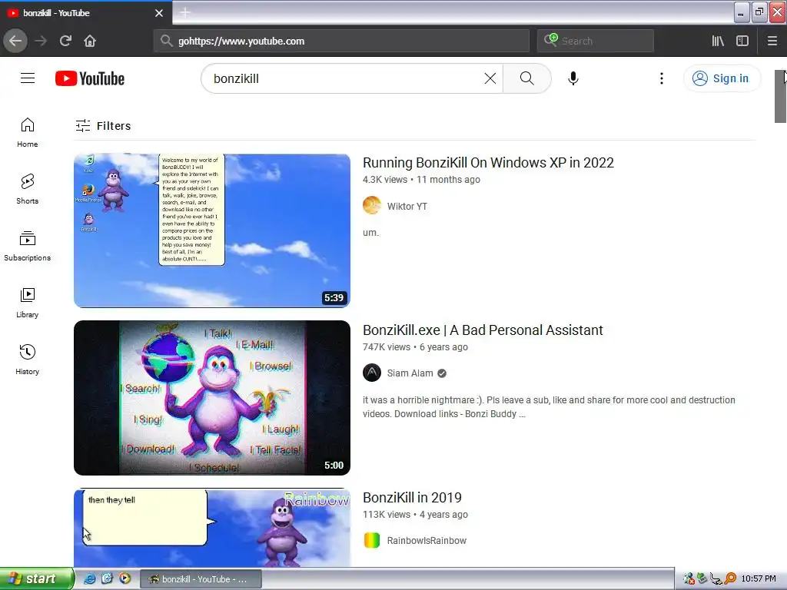This screenshot has width=787, height=590.
Task: Launch Internet Explorer from quick launch
Action: (x=89, y=578)
